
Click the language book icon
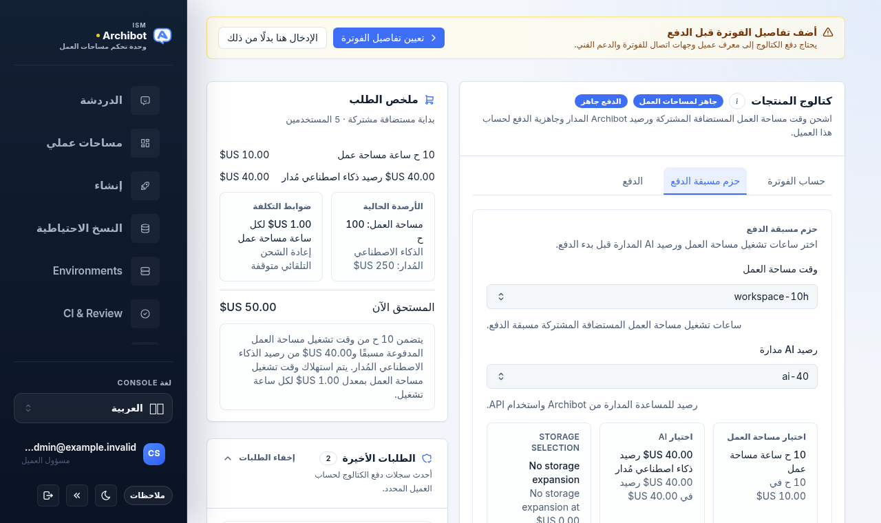[x=156, y=409]
